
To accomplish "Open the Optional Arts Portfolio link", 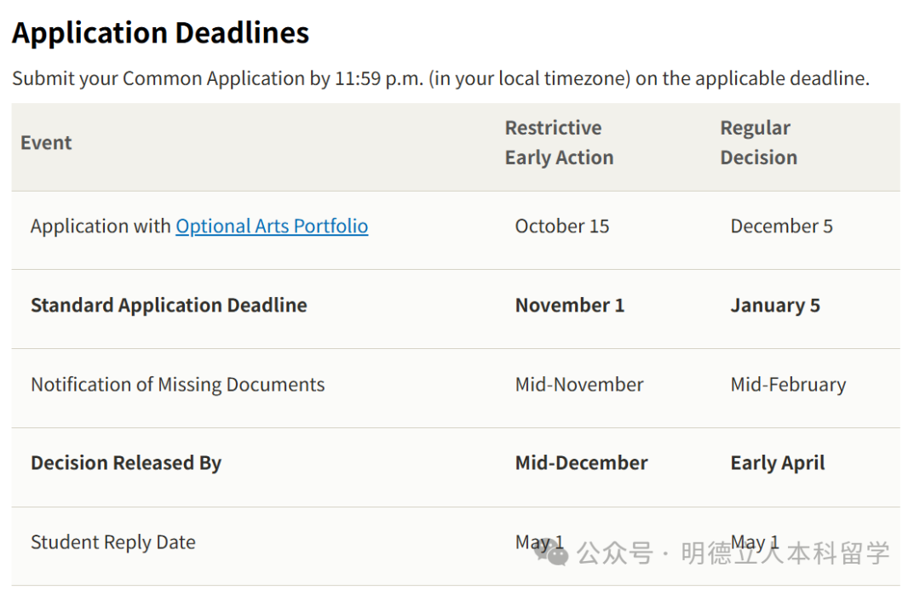I will tap(272, 226).
